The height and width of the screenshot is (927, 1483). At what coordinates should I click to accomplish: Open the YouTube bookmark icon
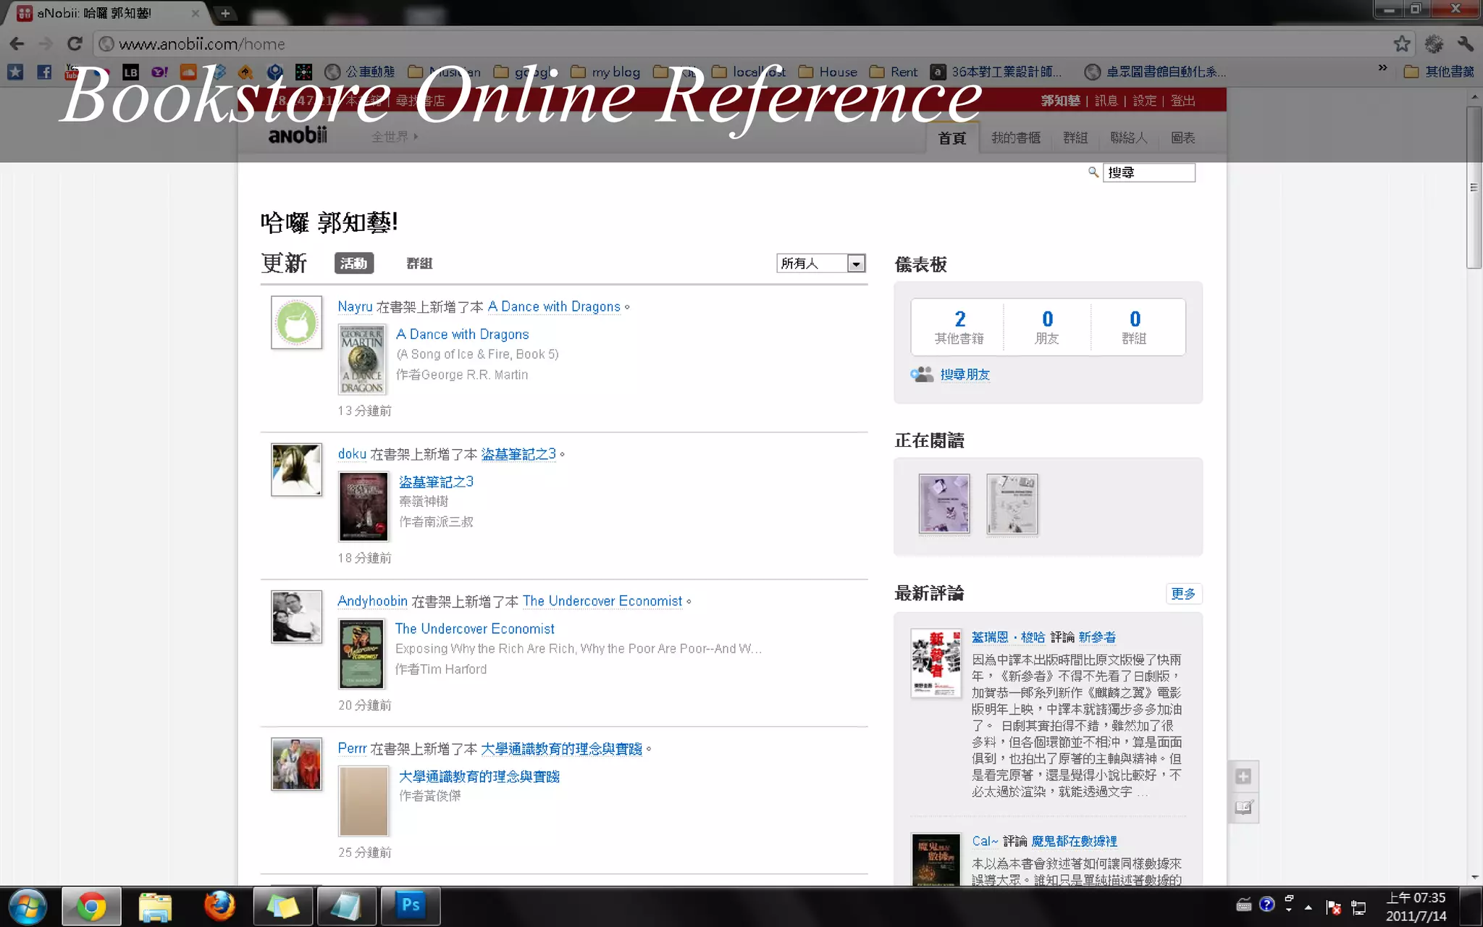[72, 72]
